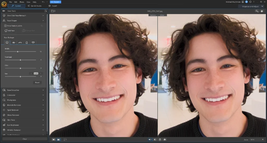Click the Forehead slider track
Image resolution: width=267 pixels, height=143 pixels.
[20, 60]
